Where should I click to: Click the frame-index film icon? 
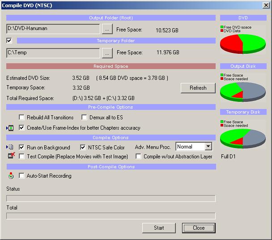[x=10, y=128]
